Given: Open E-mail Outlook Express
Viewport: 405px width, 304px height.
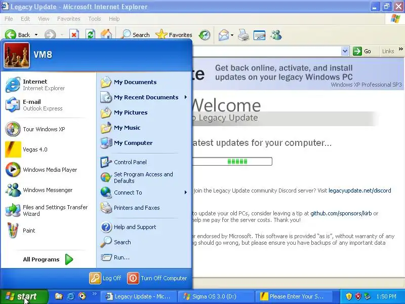Looking at the screenshot, I should pyautogui.click(x=48, y=105).
